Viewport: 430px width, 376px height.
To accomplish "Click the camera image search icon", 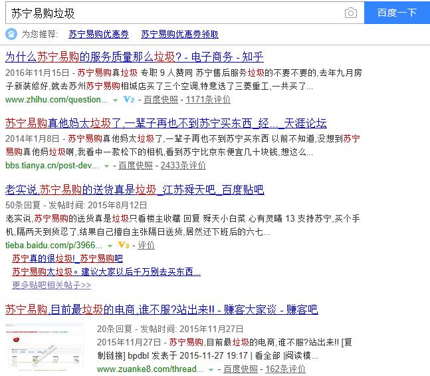I will [x=351, y=13].
